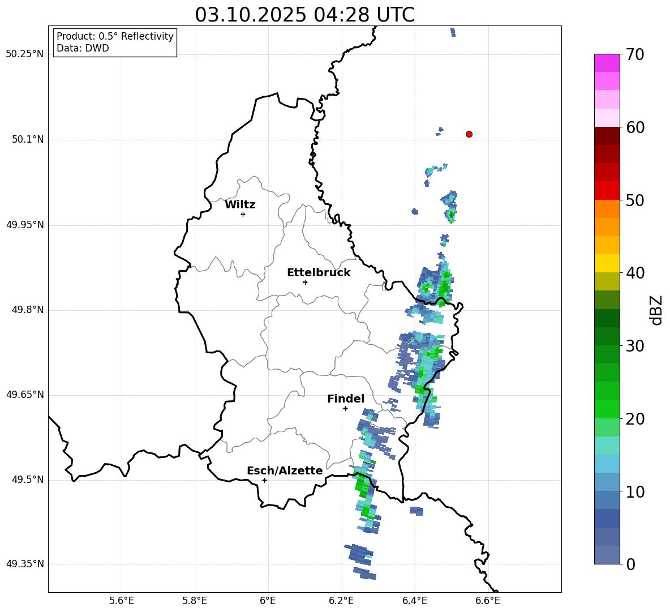Pick the yellow colorbar segment above 40
670x612 pixels.
607,263
